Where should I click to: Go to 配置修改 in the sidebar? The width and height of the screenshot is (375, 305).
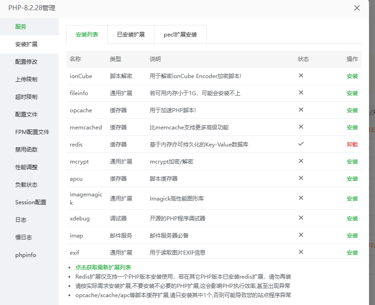click(26, 62)
